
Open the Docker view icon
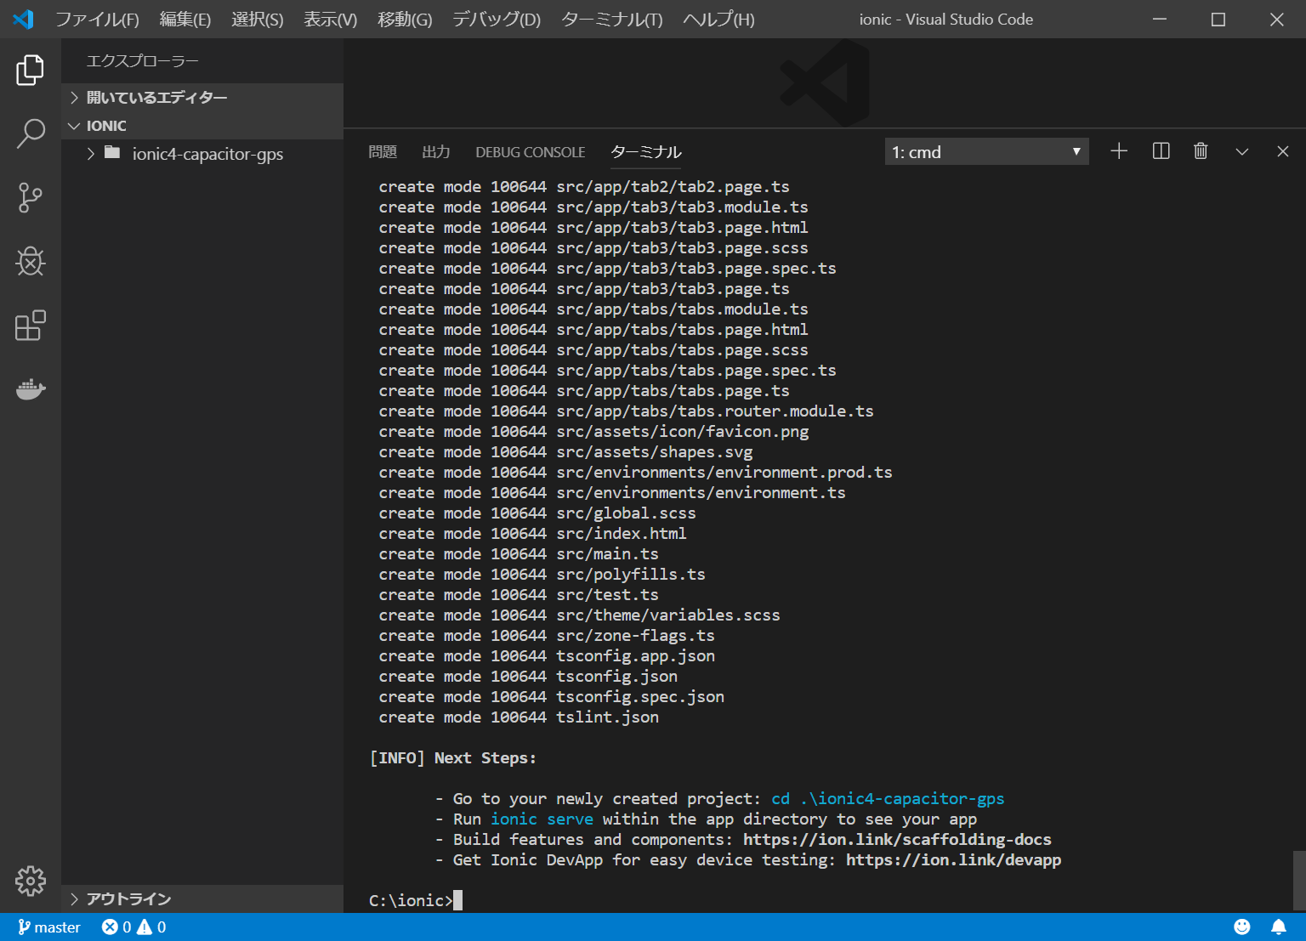click(x=30, y=389)
